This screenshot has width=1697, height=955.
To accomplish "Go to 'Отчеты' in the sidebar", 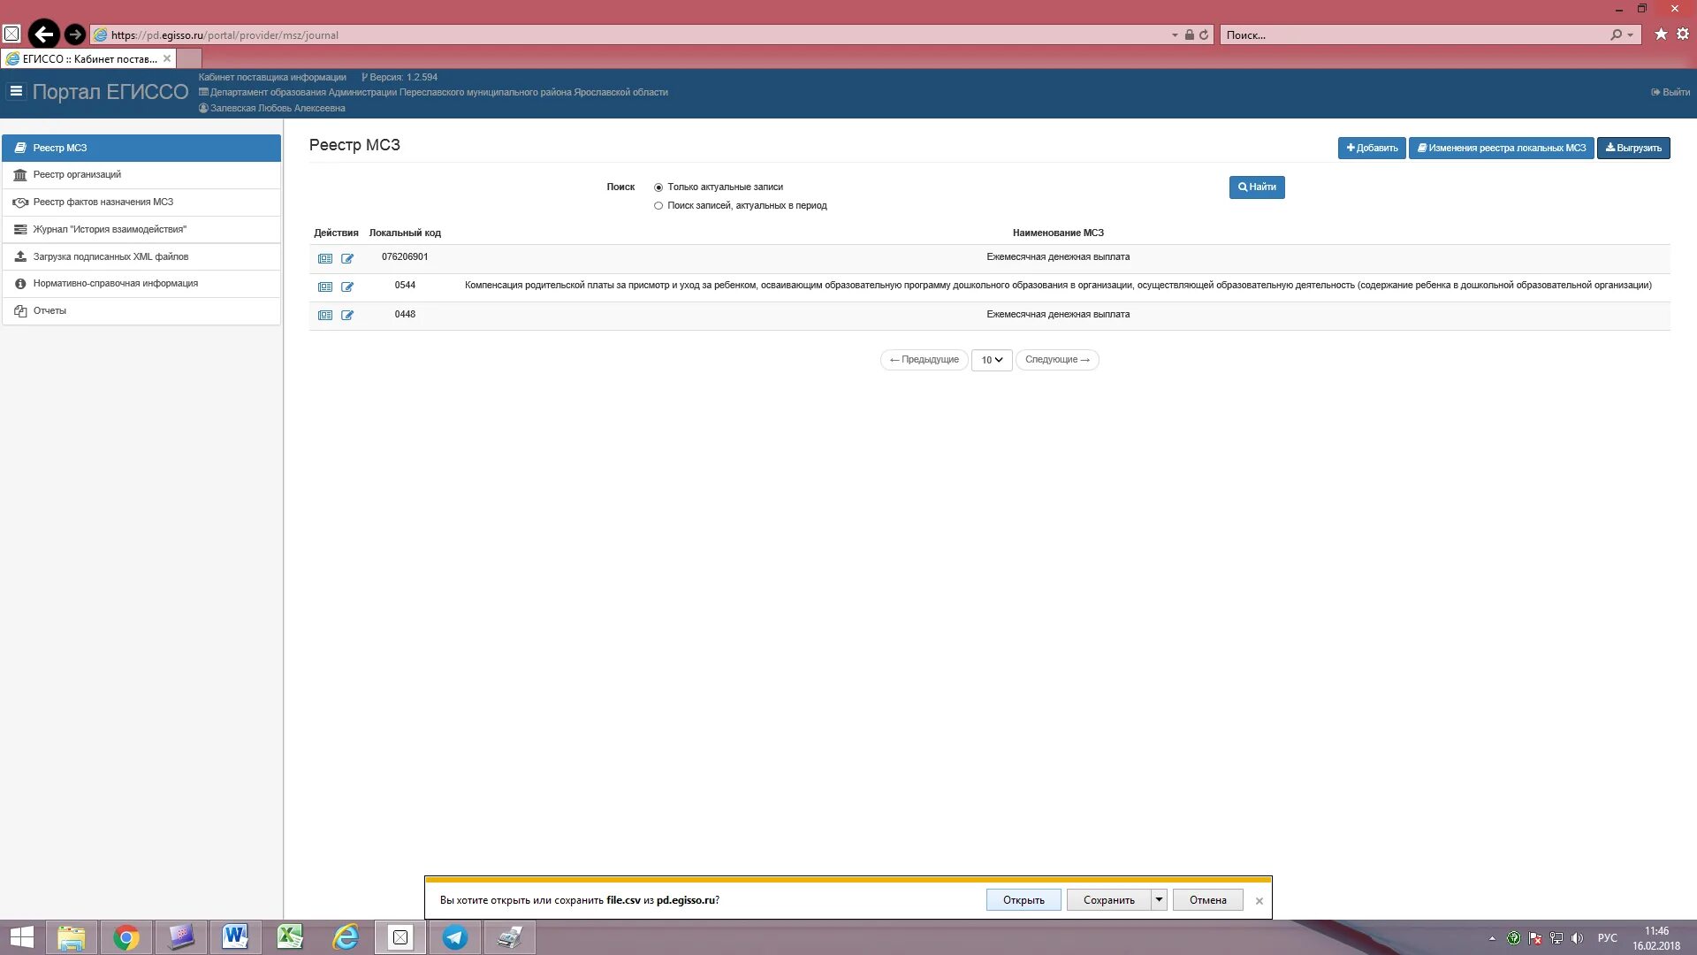I will [x=49, y=311].
